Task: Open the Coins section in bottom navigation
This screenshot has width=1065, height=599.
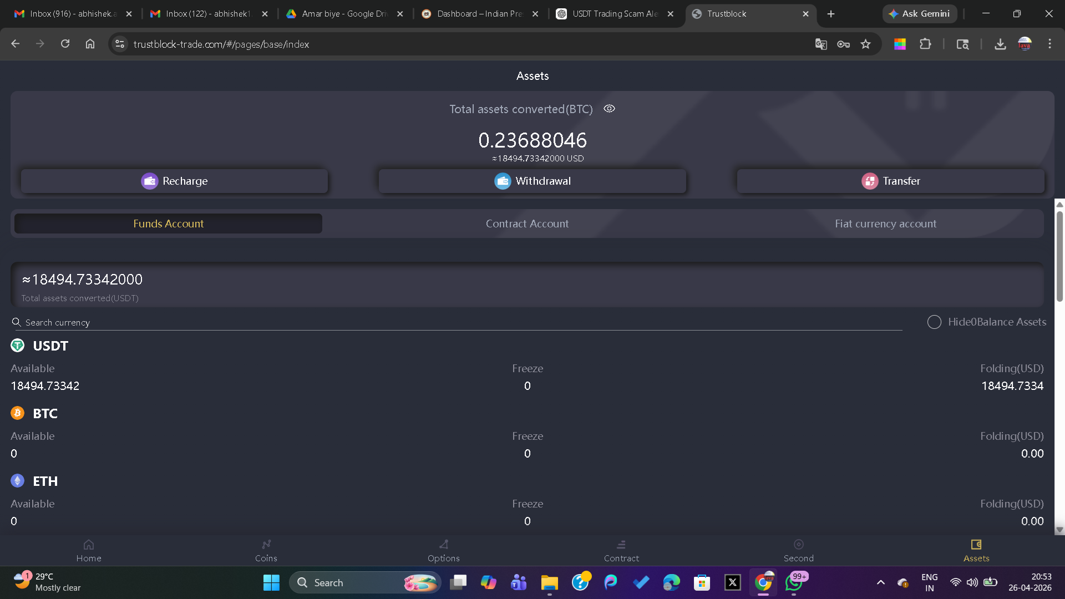Action: click(x=266, y=550)
